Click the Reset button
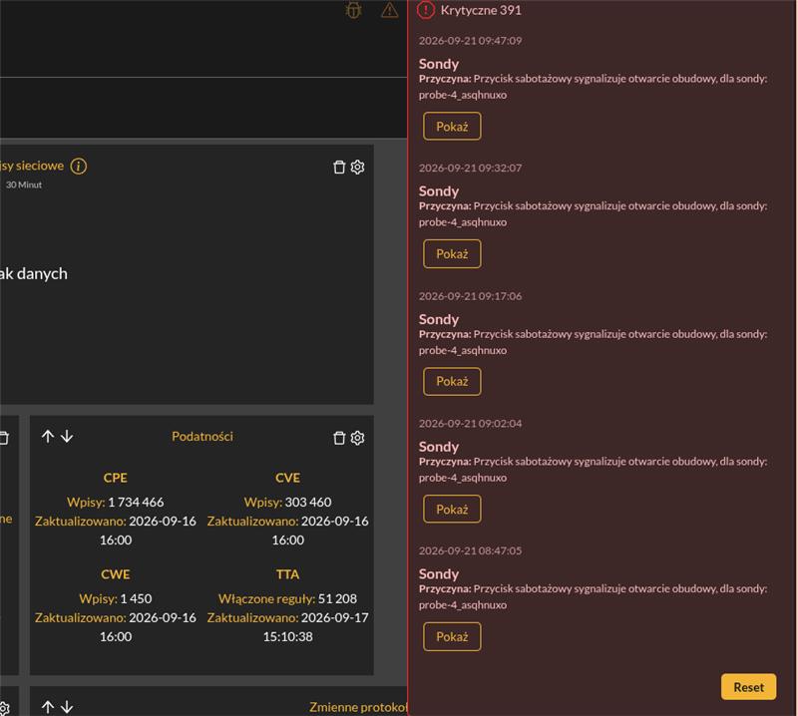Screen dimensions: 798x716 coord(749,687)
